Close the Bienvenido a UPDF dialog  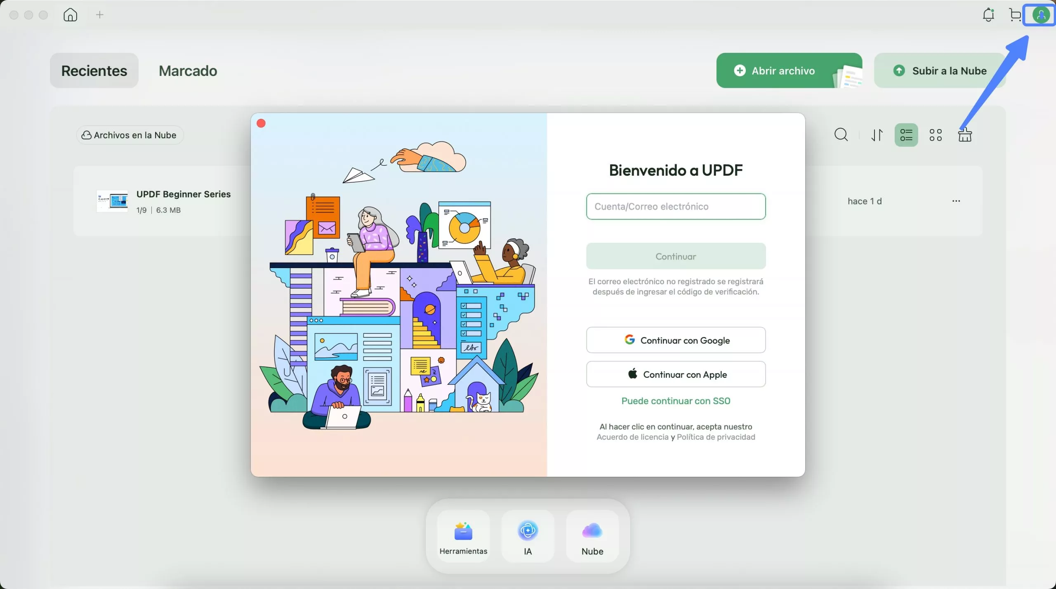click(261, 123)
